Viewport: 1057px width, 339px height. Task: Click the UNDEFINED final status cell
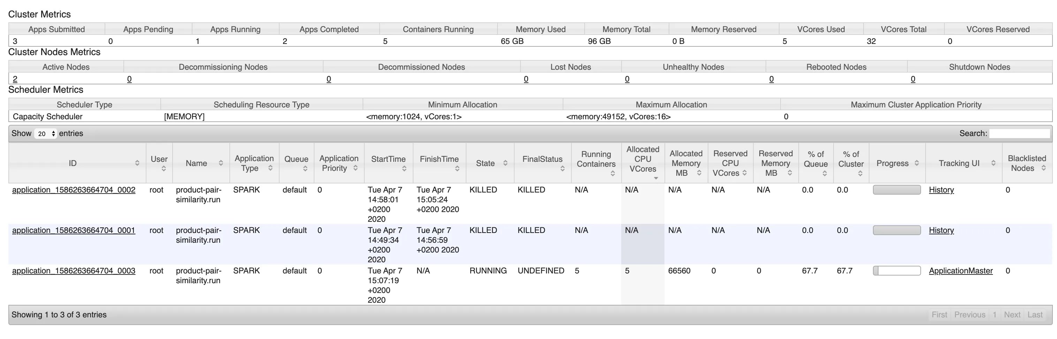point(541,271)
